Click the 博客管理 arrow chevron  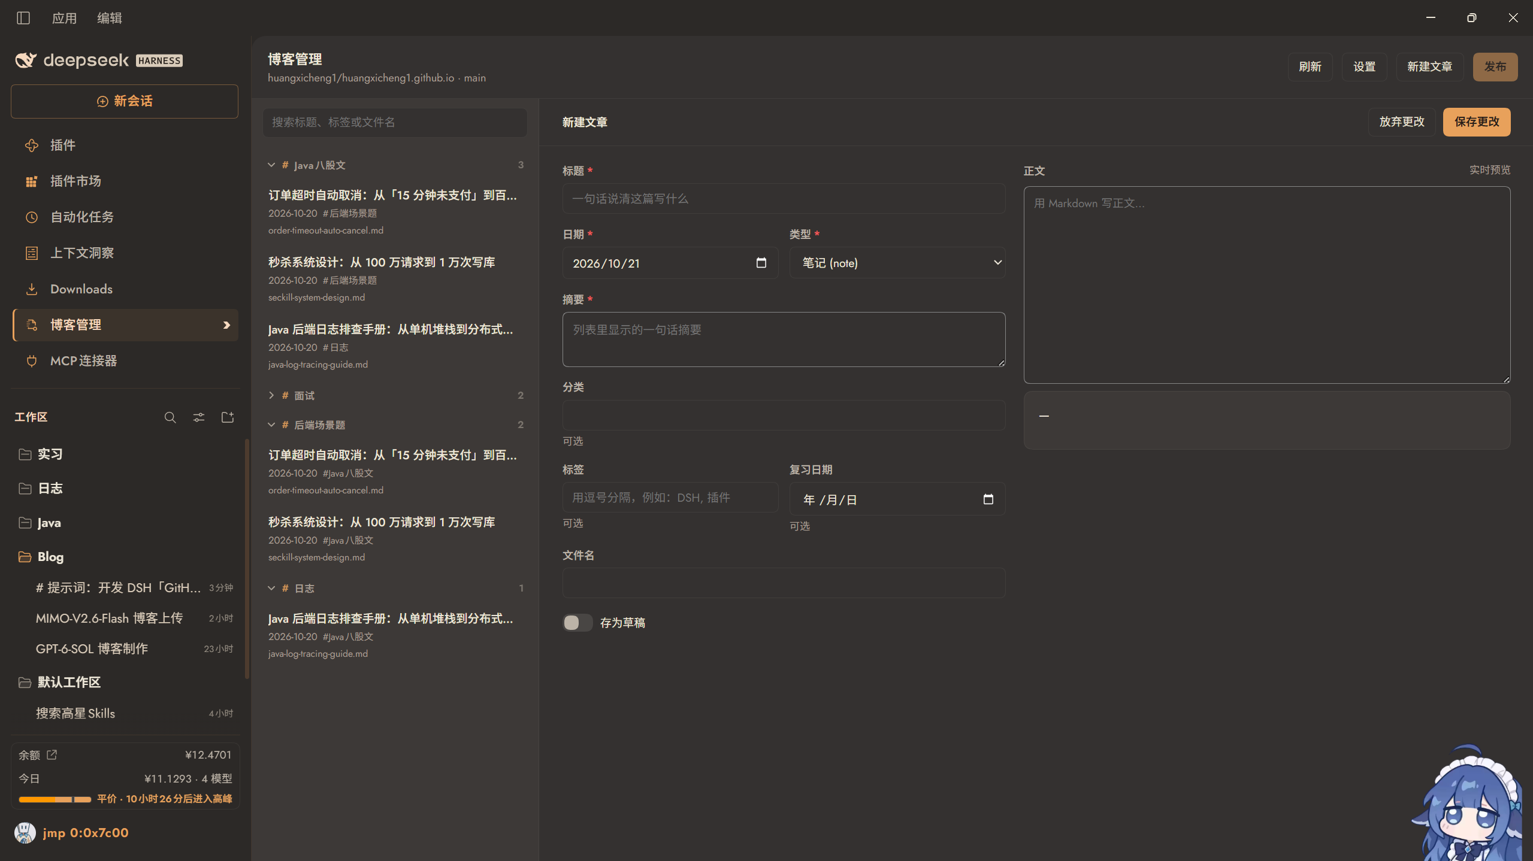(226, 325)
